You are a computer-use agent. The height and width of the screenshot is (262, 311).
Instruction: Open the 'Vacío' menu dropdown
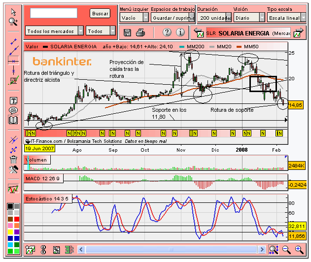134,18
